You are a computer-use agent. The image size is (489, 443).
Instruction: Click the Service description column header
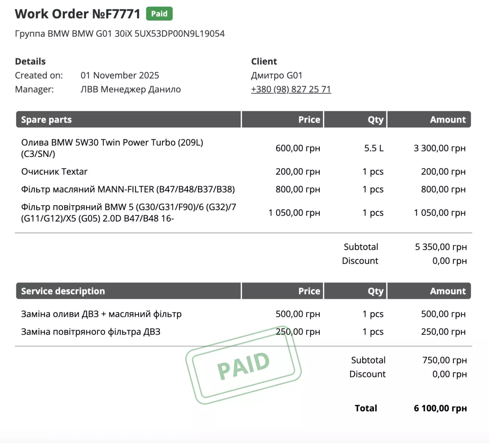coord(63,291)
